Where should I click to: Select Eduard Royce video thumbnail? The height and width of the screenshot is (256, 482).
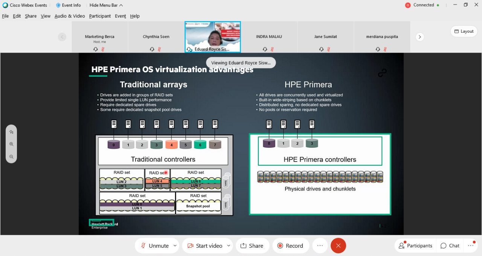[x=212, y=37]
